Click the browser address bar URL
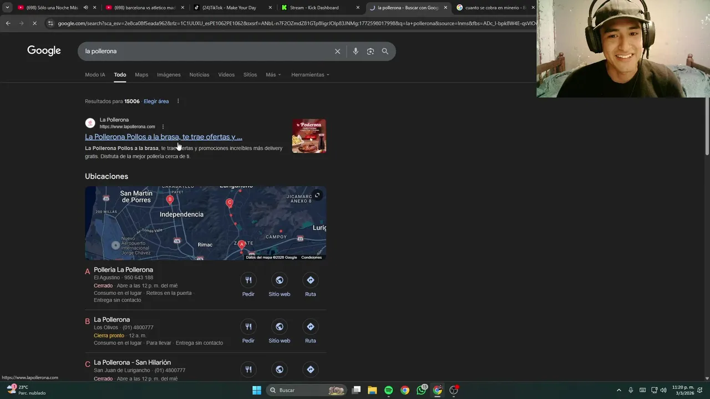The image size is (710, 399). click(x=296, y=23)
